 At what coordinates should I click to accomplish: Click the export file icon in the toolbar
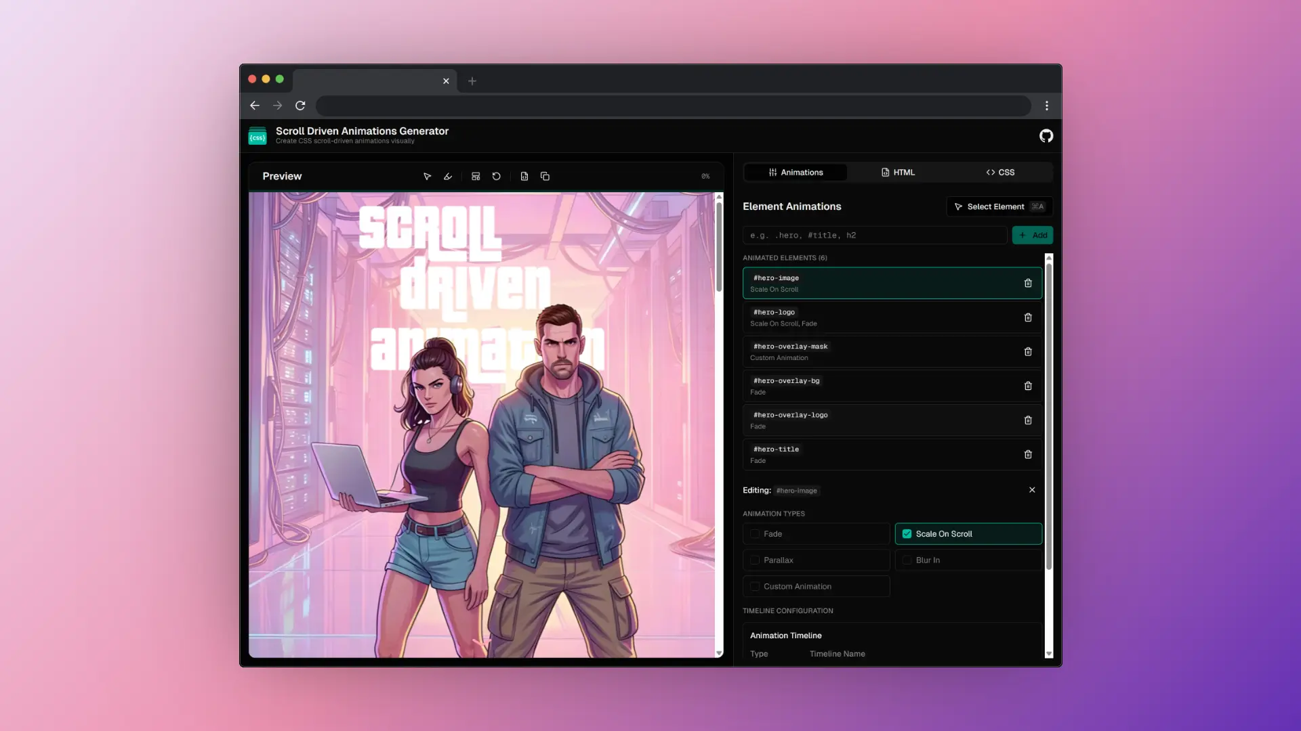(524, 176)
